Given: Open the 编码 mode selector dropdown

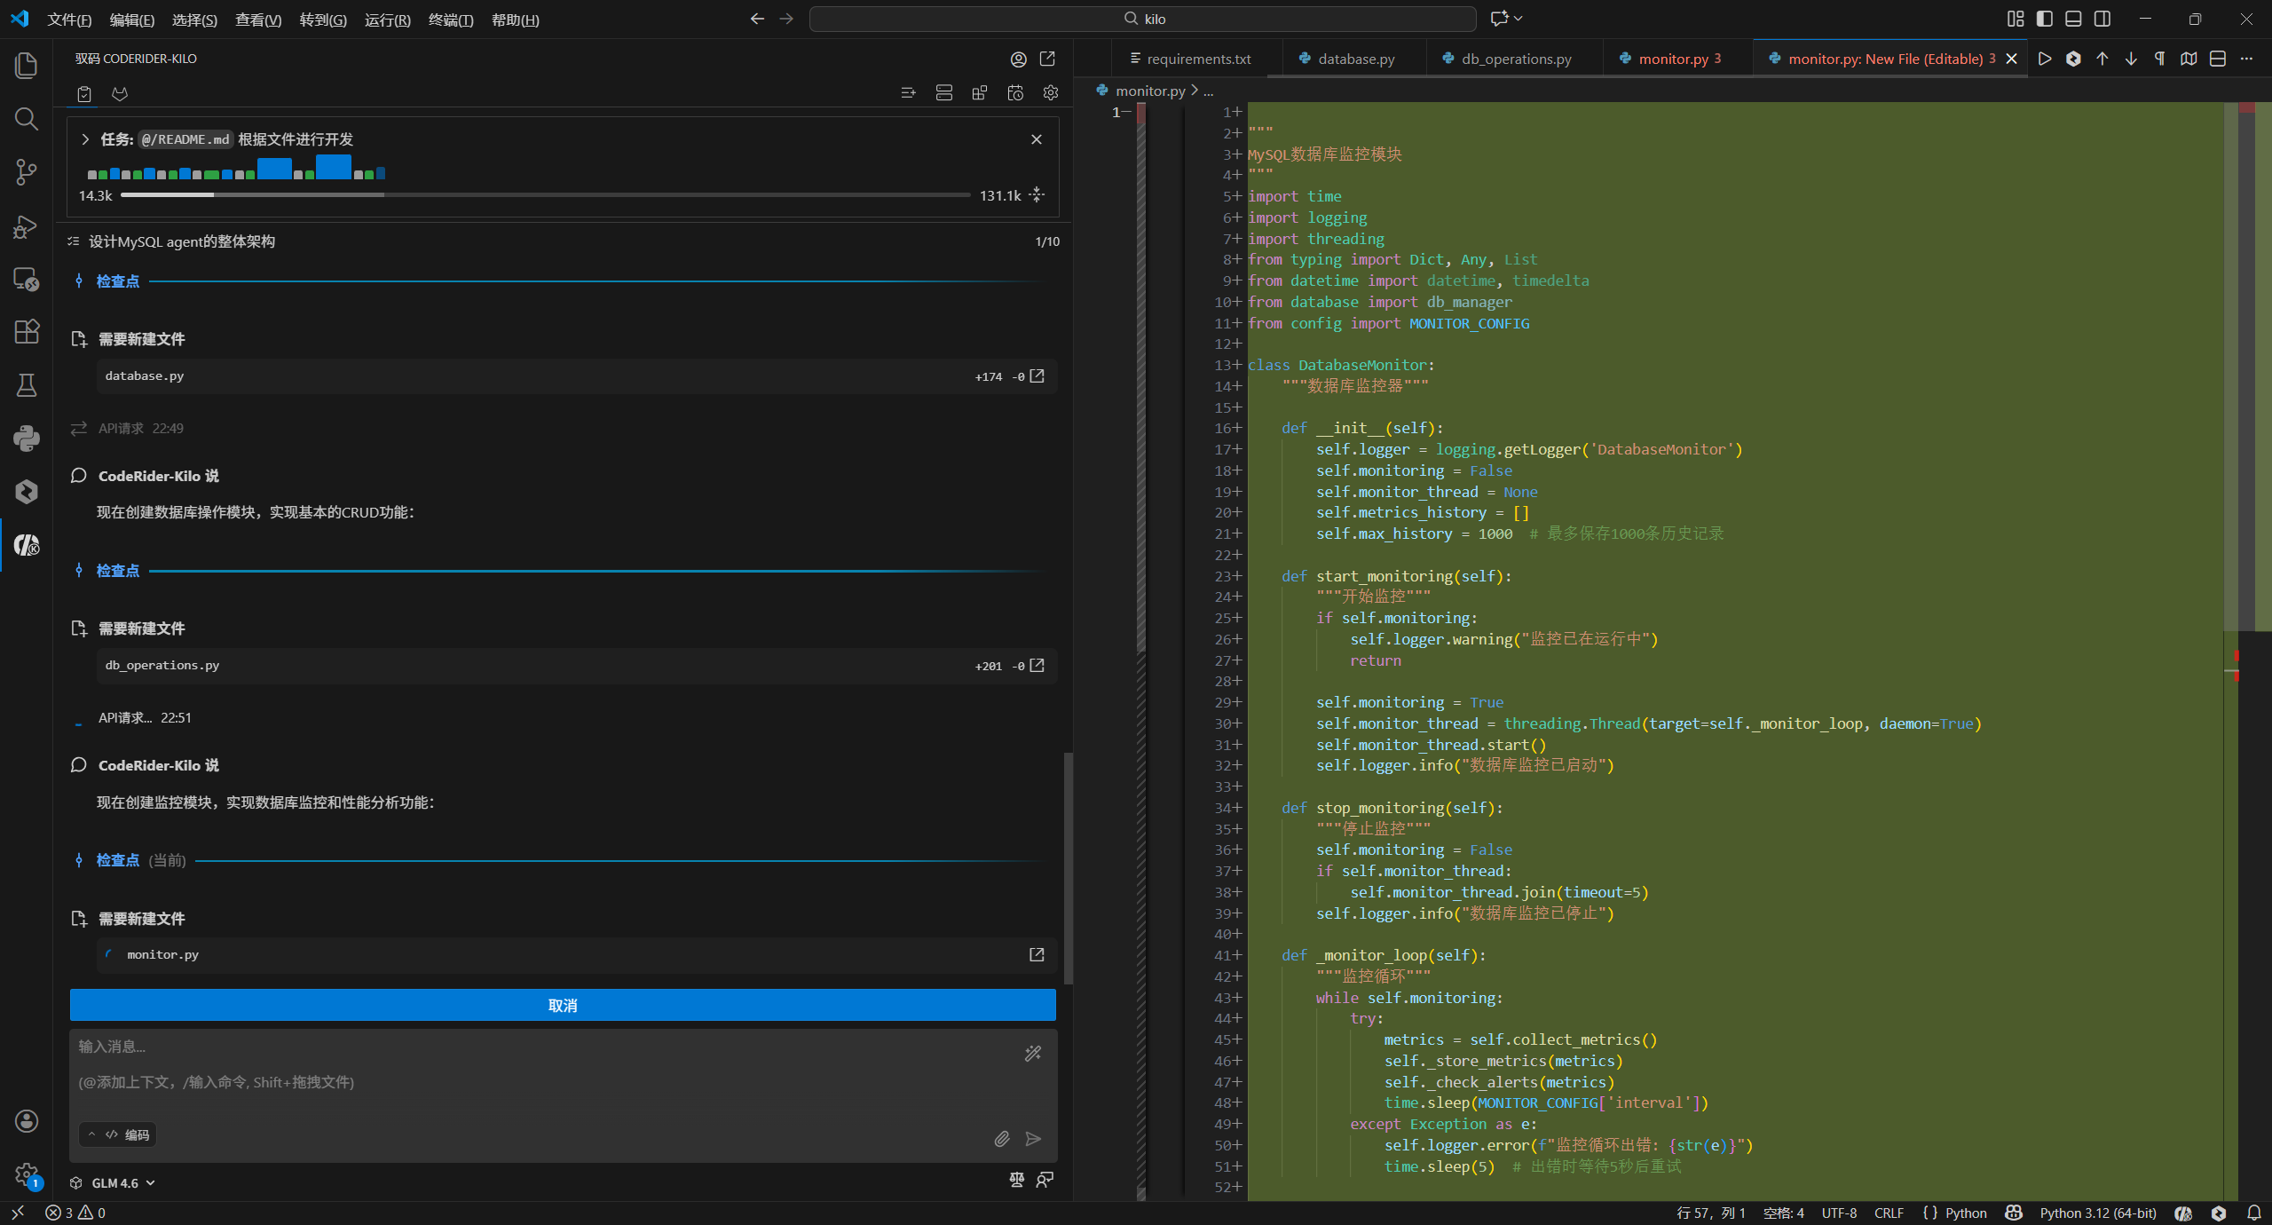Looking at the screenshot, I should [x=118, y=1134].
